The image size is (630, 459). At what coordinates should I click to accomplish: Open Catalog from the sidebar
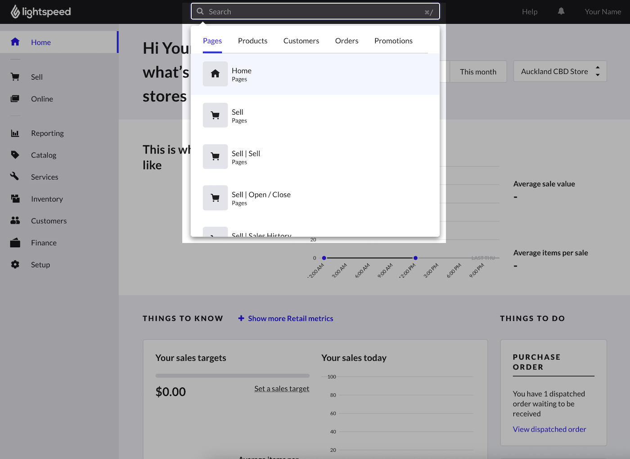pos(43,155)
